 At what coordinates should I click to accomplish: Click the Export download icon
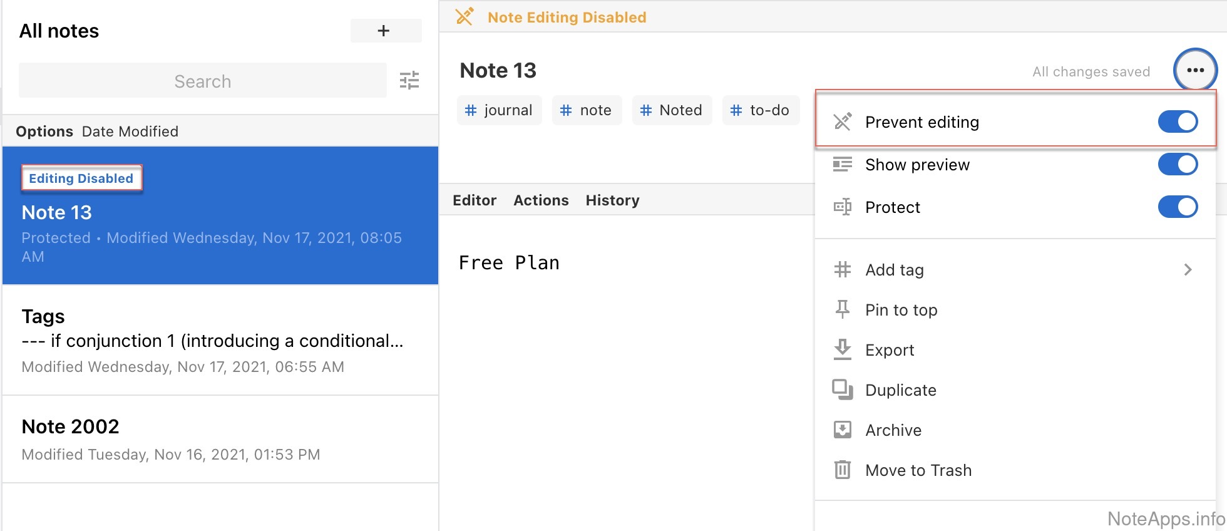pyautogui.click(x=843, y=349)
